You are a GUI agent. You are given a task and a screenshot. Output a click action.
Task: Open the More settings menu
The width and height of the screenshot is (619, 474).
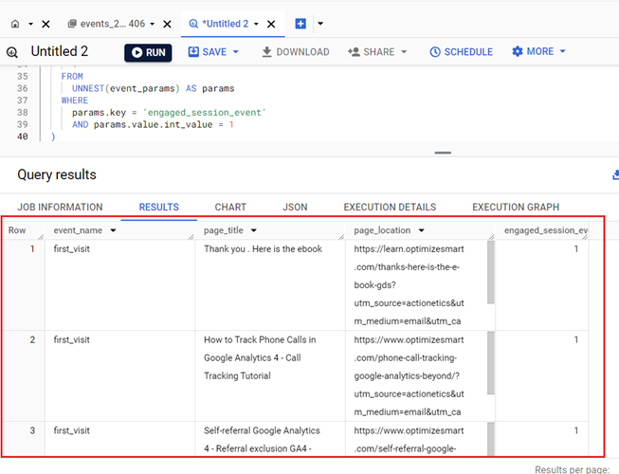click(538, 52)
